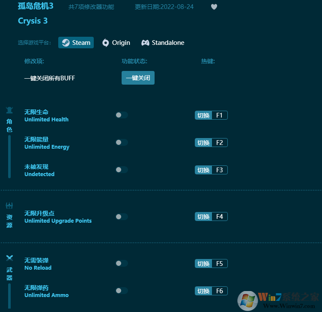322x312 pixels.
Task: Select the Steam platform tab
Action: coord(76,43)
